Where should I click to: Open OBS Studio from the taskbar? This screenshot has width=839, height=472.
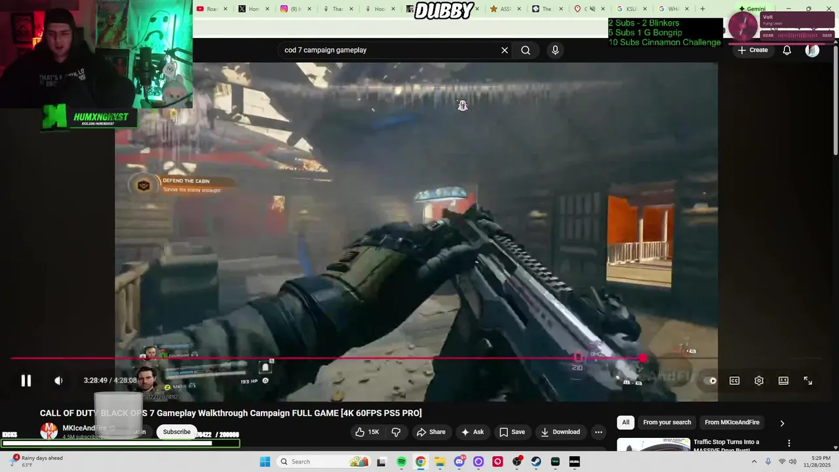click(517, 462)
